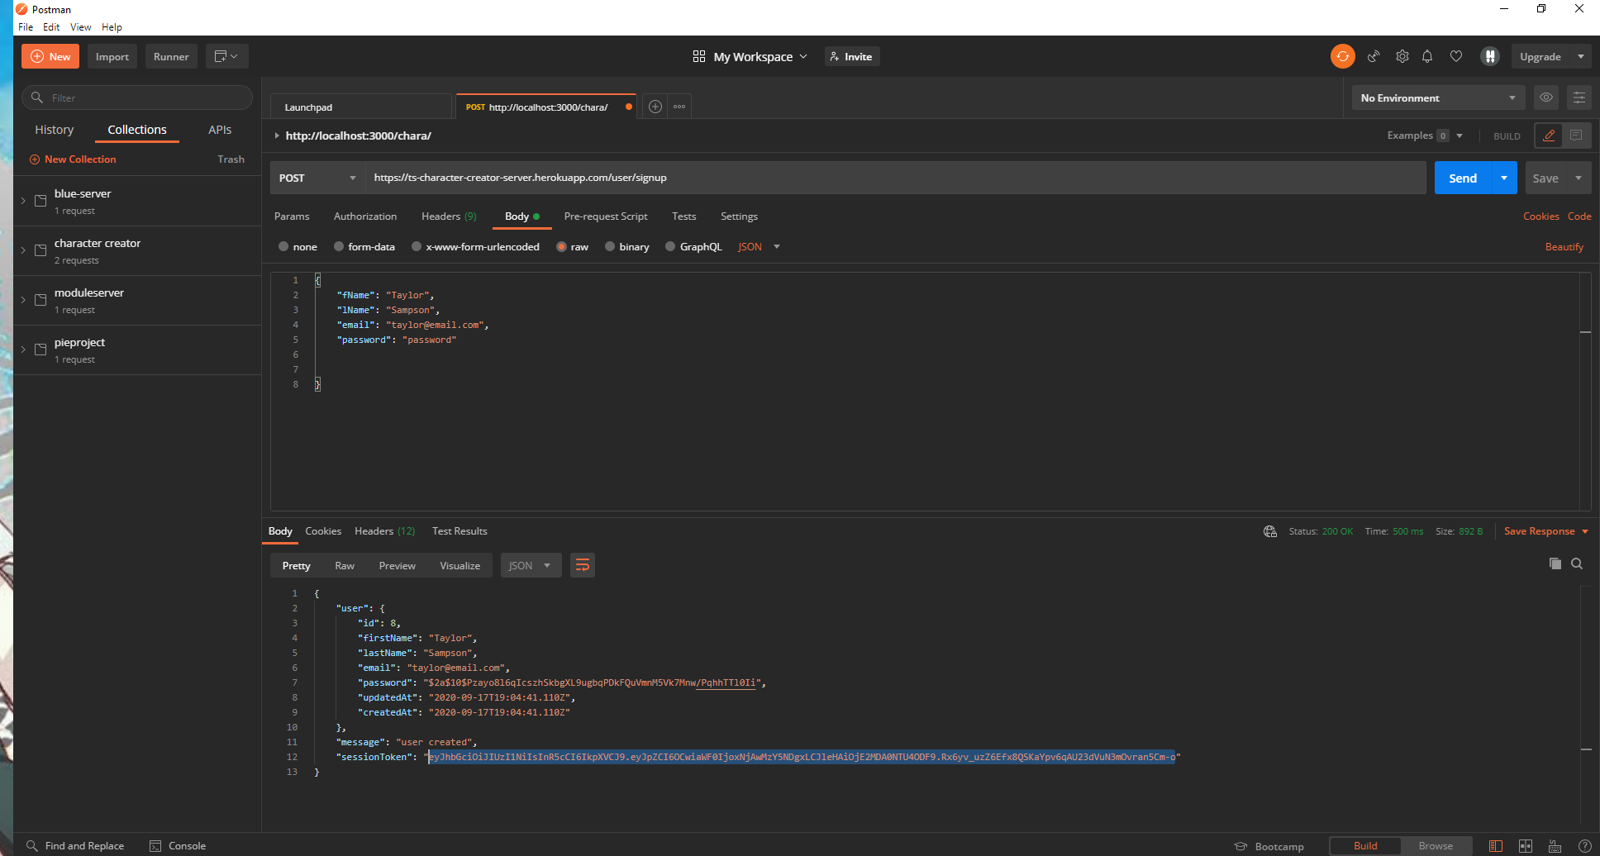Add a new request tab with plus icon

coord(655,107)
